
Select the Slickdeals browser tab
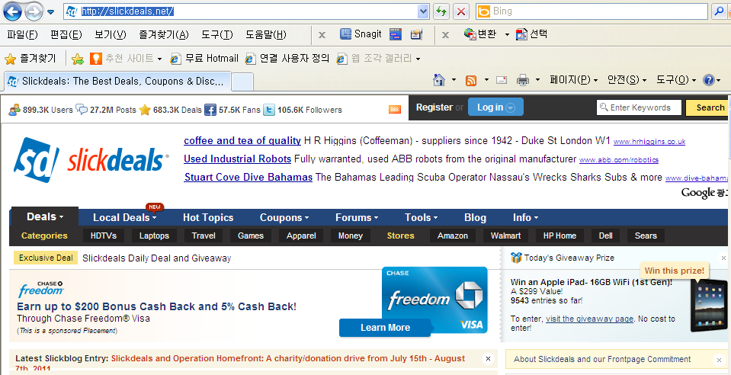point(117,81)
